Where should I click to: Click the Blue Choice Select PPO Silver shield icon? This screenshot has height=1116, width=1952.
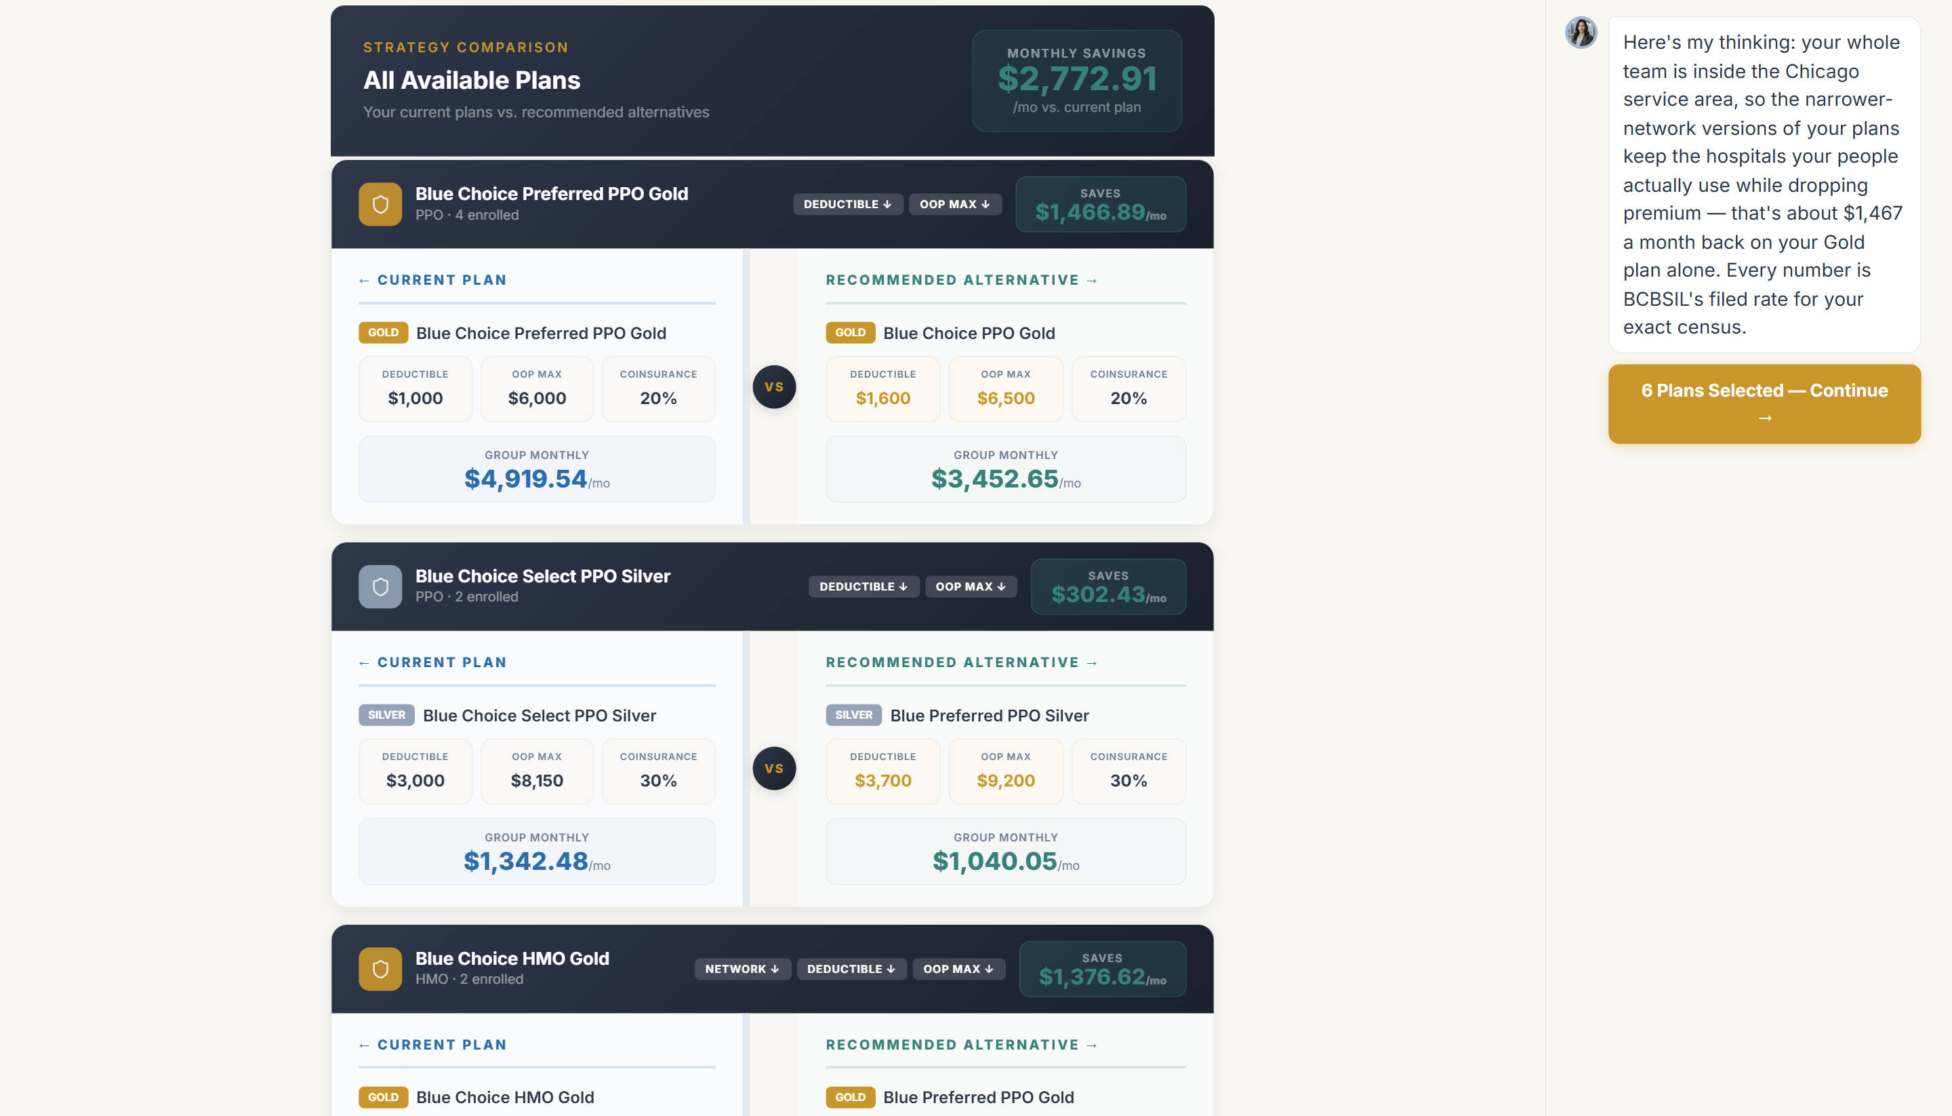click(380, 586)
